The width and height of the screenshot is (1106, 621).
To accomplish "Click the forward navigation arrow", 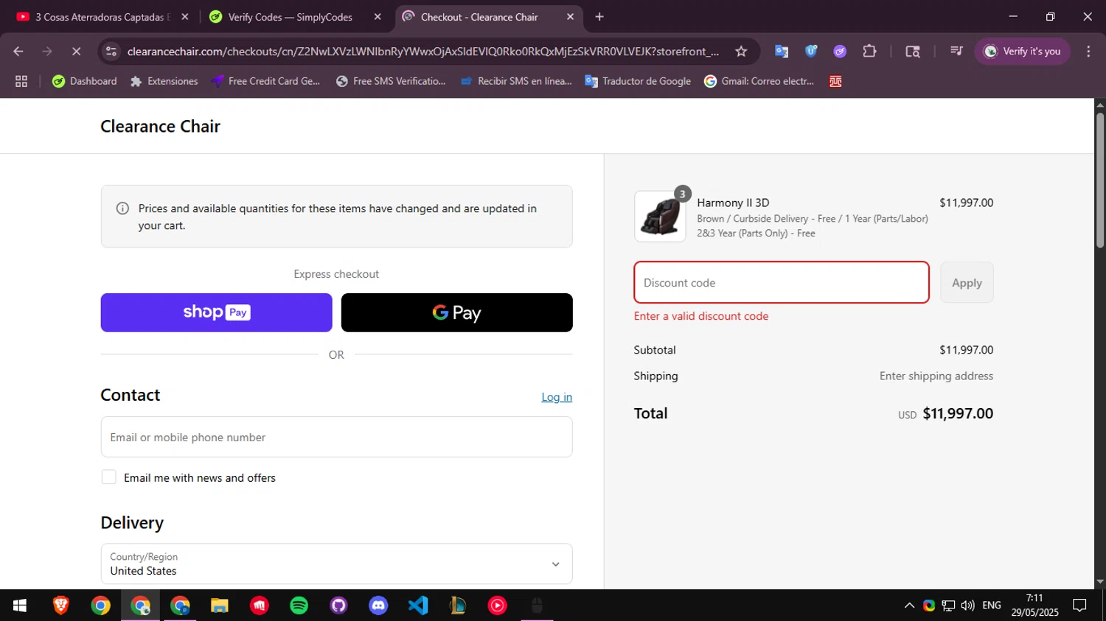I will point(47,52).
